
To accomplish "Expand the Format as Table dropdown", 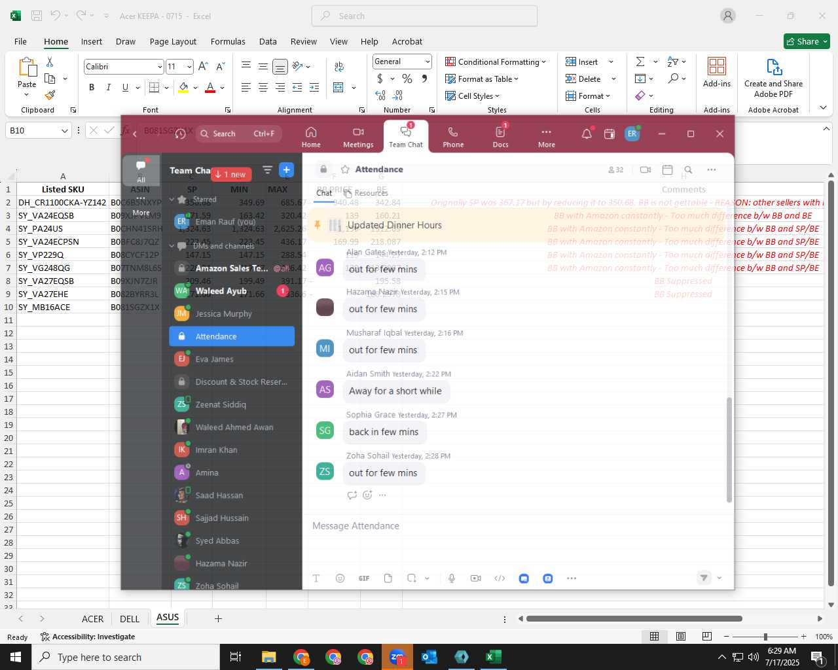I will [x=516, y=79].
